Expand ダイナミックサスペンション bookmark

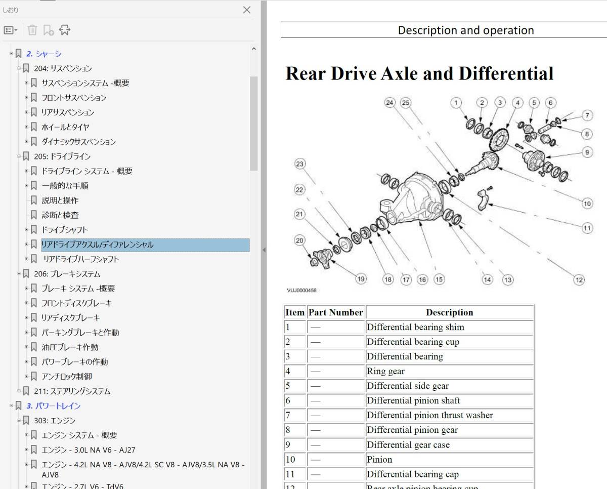point(27,141)
